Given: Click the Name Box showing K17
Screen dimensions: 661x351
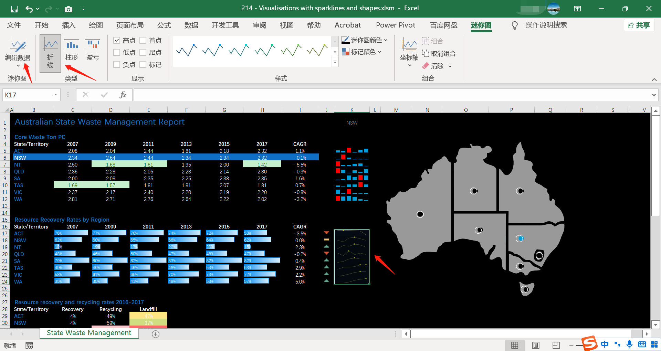Looking at the screenshot, I should (28, 95).
